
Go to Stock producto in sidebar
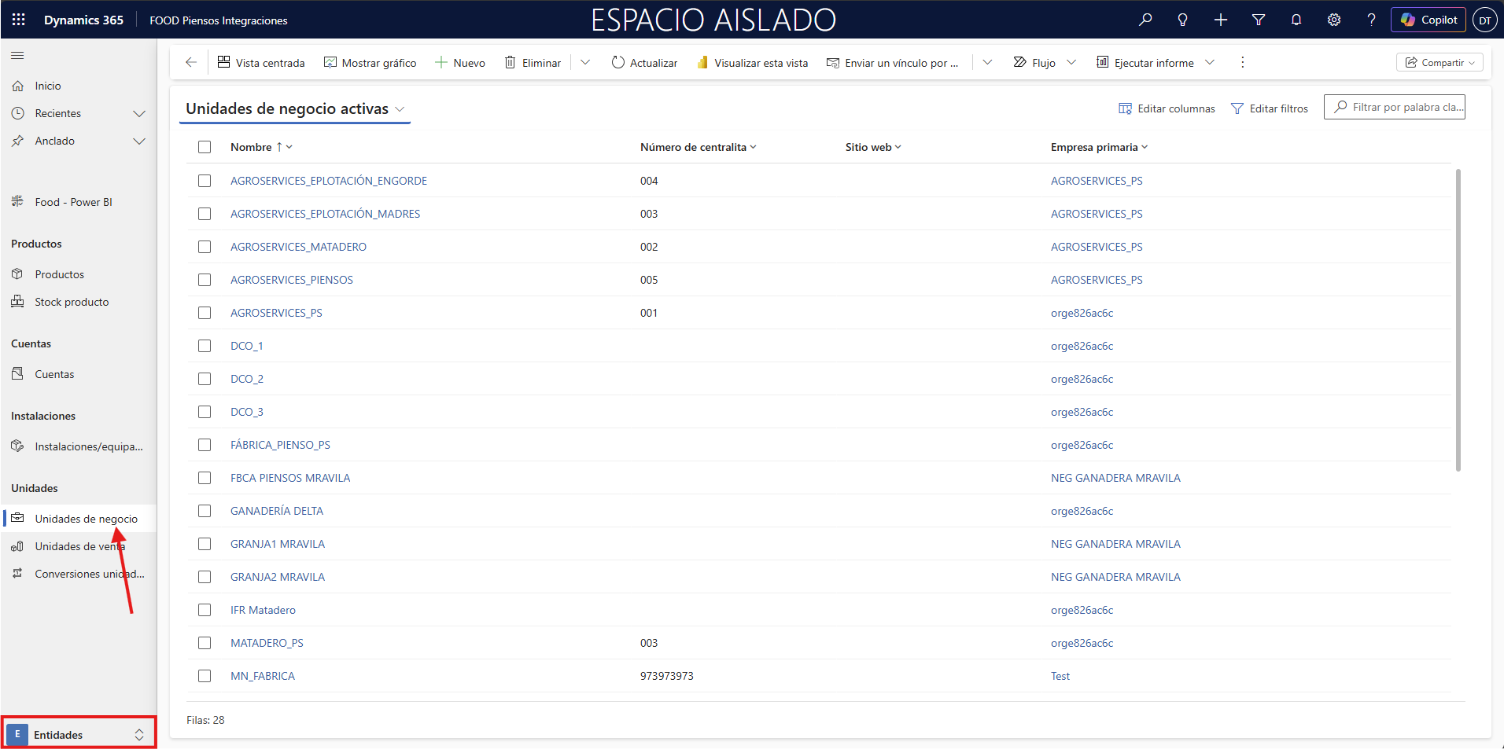click(72, 302)
